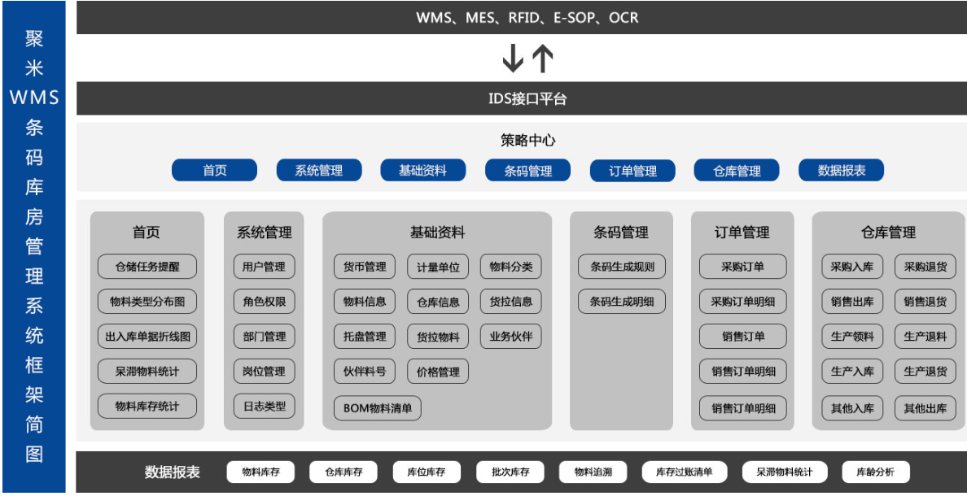
Task: Open 物料库存 report in bottom bar
Action: pos(260,472)
